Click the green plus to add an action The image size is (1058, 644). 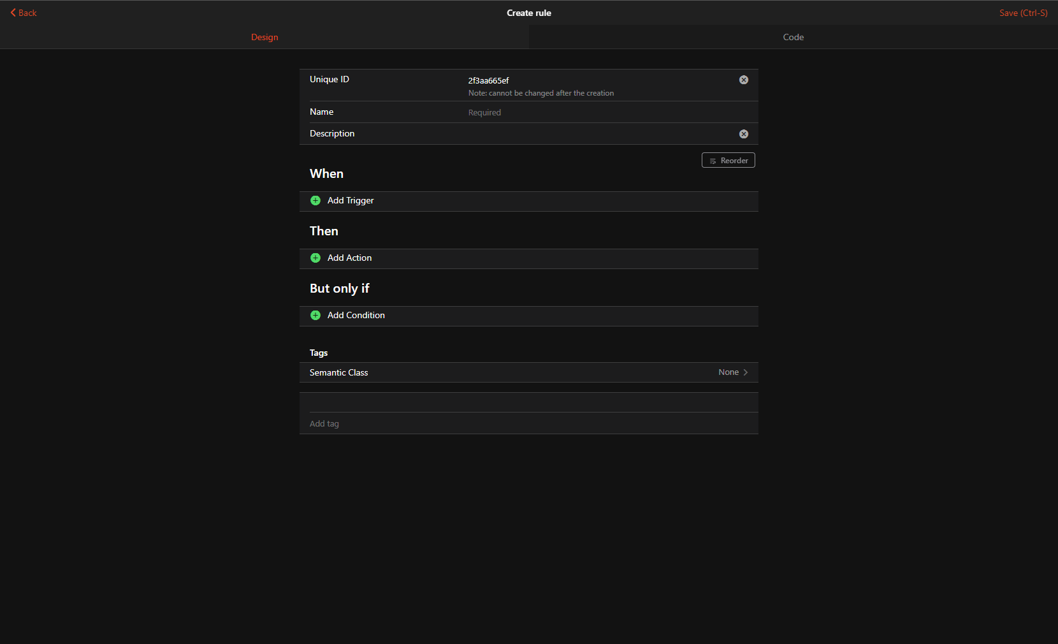315,258
